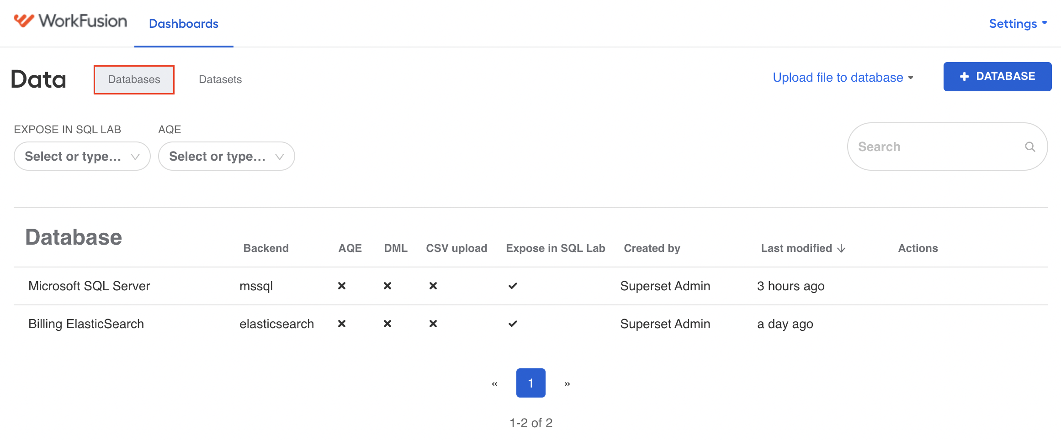The image size is (1061, 440).
Task: Switch to the Datasets tab
Action: pyautogui.click(x=220, y=79)
